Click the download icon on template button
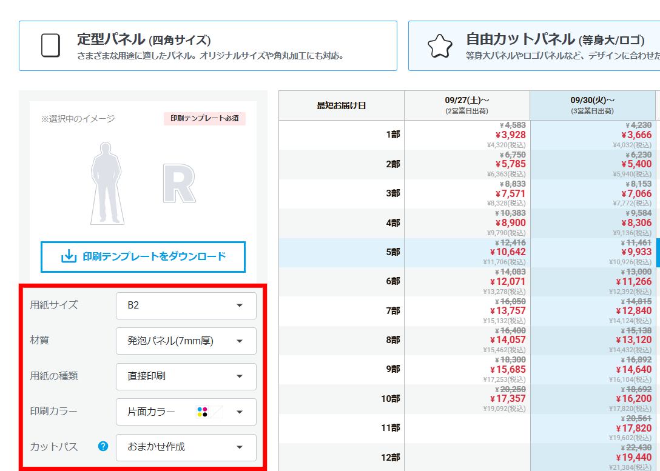The image size is (660, 471). click(69, 257)
